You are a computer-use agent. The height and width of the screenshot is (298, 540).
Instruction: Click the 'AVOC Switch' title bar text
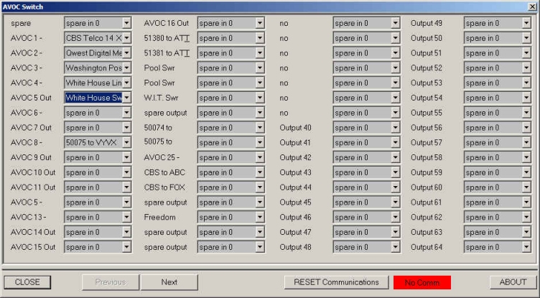pyautogui.click(x=23, y=6)
